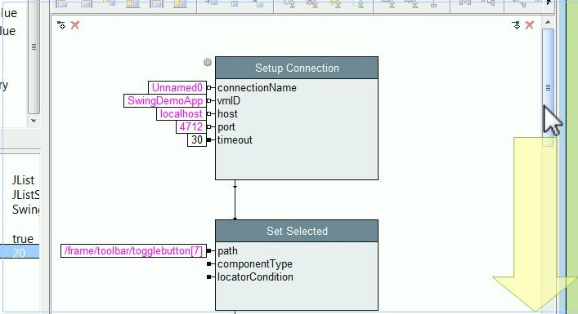Click the locatorCondition pin label
This screenshot has width=578, height=314.
click(255, 276)
